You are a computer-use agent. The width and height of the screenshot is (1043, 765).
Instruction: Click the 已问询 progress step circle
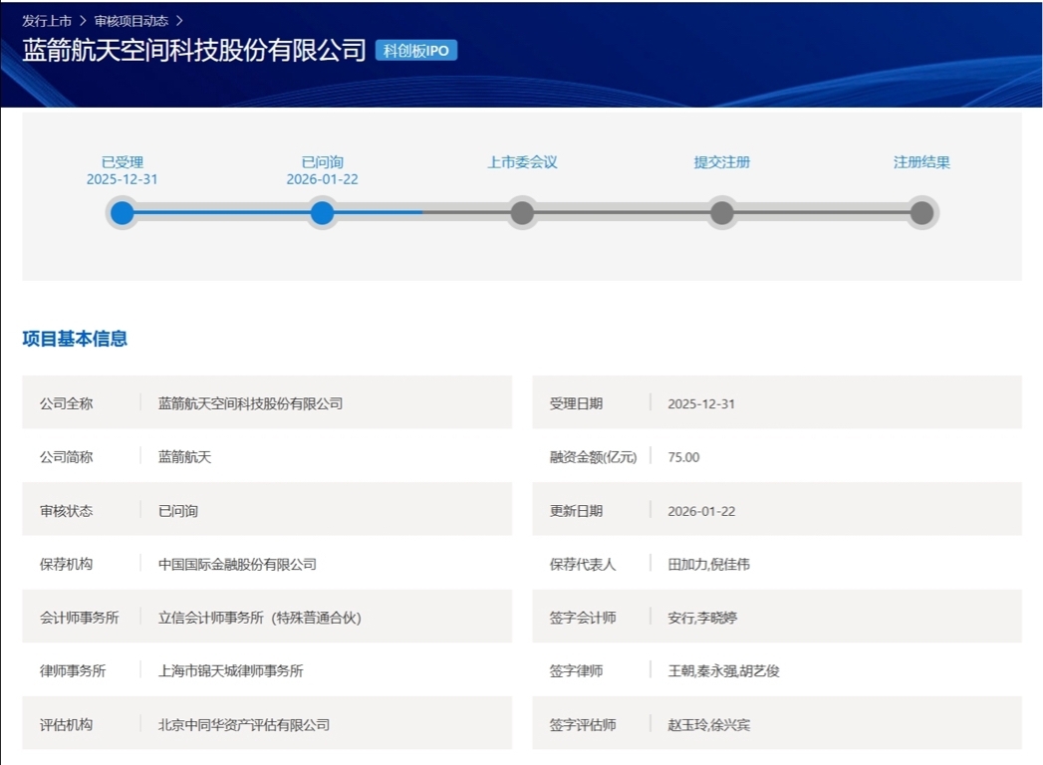point(322,213)
